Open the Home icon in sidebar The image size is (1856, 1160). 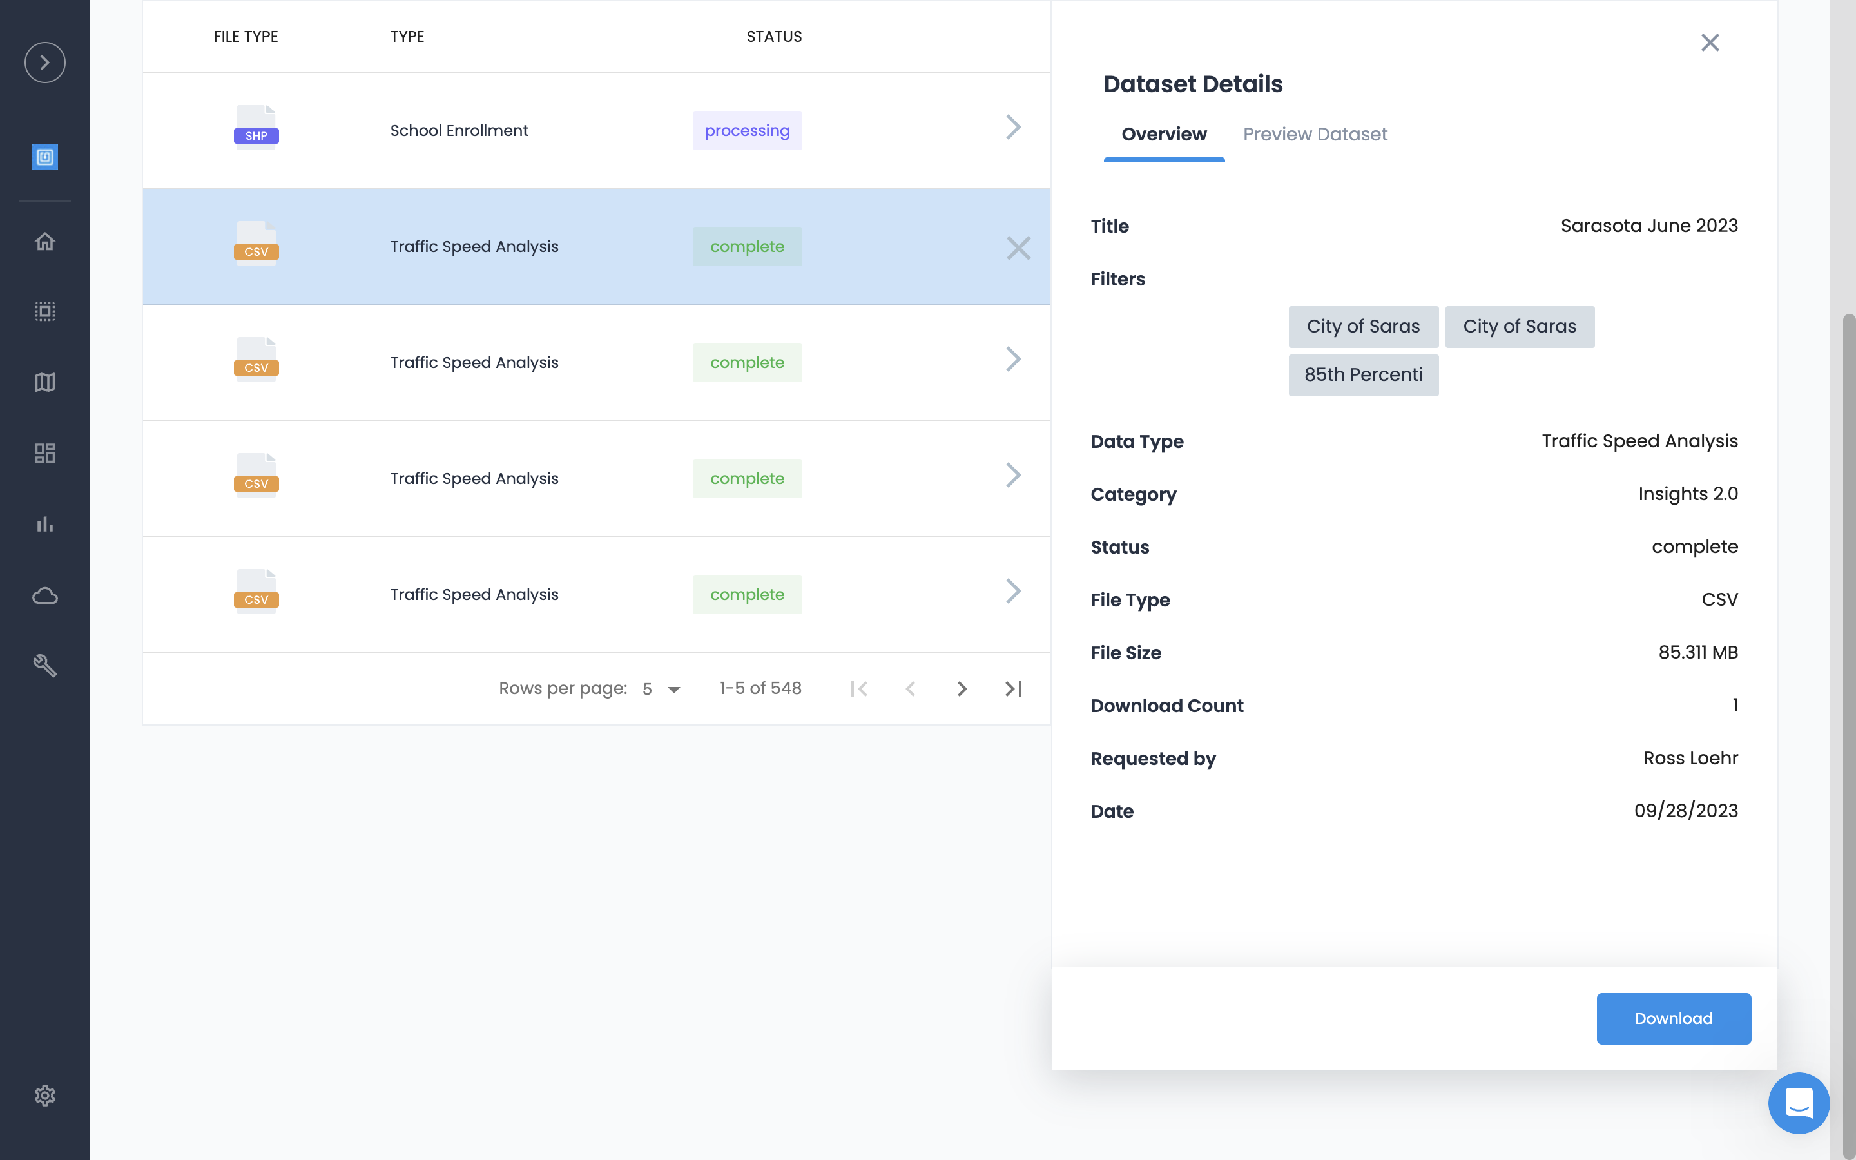click(x=44, y=242)
